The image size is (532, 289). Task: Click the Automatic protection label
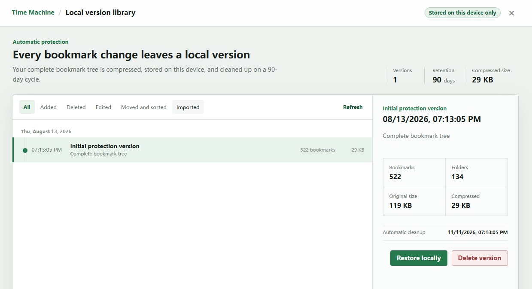coord(40,42)
